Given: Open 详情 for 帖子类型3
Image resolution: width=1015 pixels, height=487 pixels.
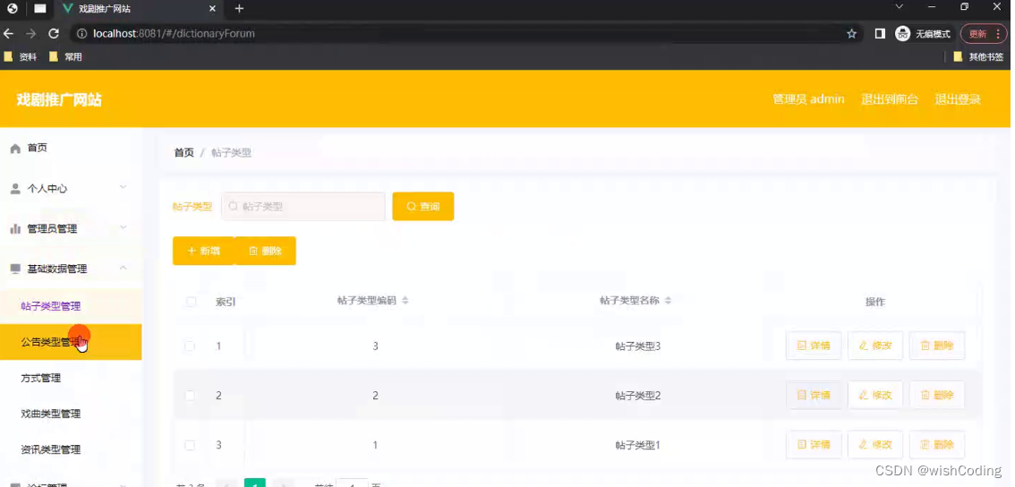Looking at the screenshot, I should coord(814,346).
